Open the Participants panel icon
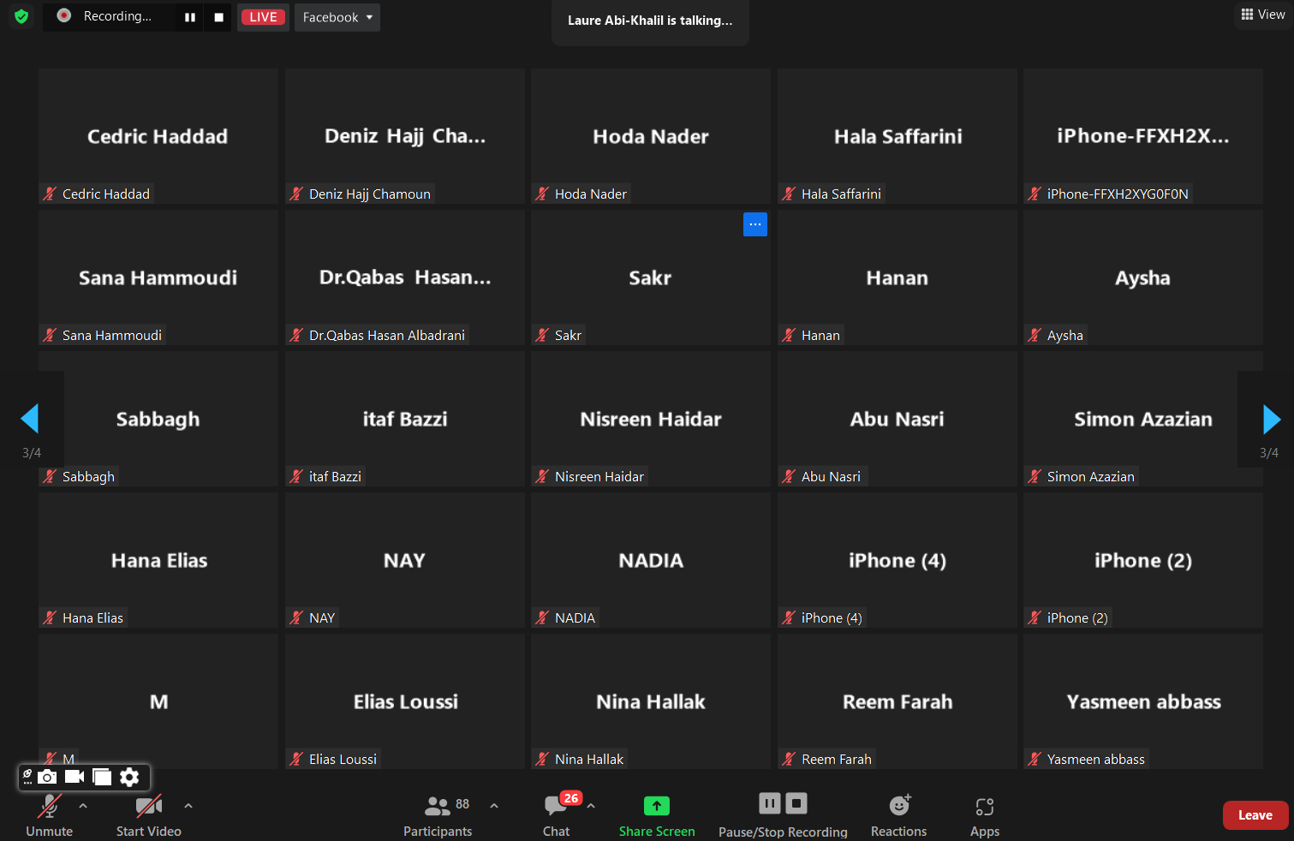The width and height of the screenshot is (1294, 841). click(x=437, y=806)
